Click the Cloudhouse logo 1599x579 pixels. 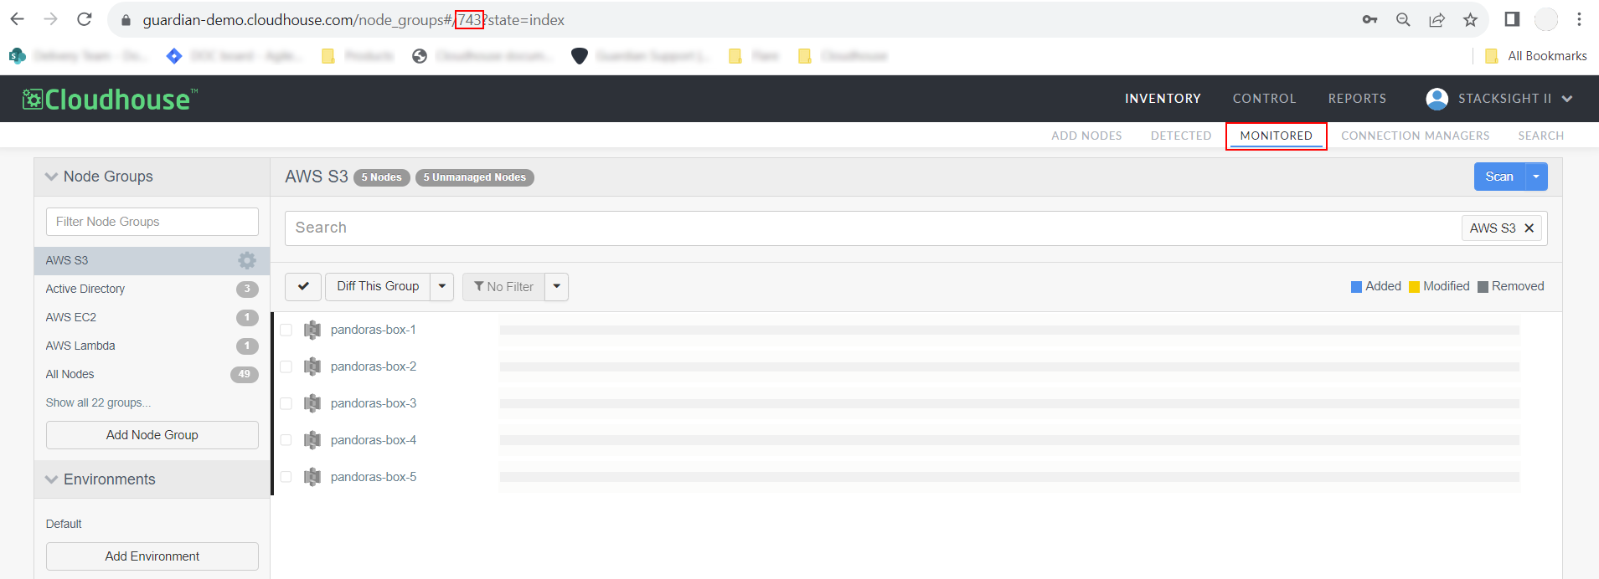pyautogui.click(x=111, y=99)
